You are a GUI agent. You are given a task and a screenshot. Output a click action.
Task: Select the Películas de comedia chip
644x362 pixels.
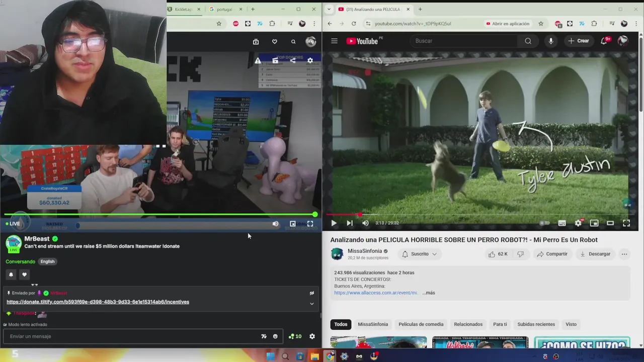421,324
